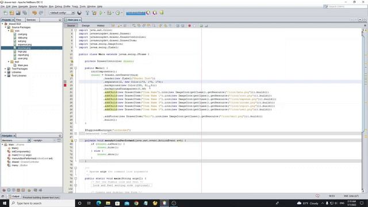This screenshot has height=207, width=368.
Task: Open Chrome from the taskbar
Action: [136, 203]
